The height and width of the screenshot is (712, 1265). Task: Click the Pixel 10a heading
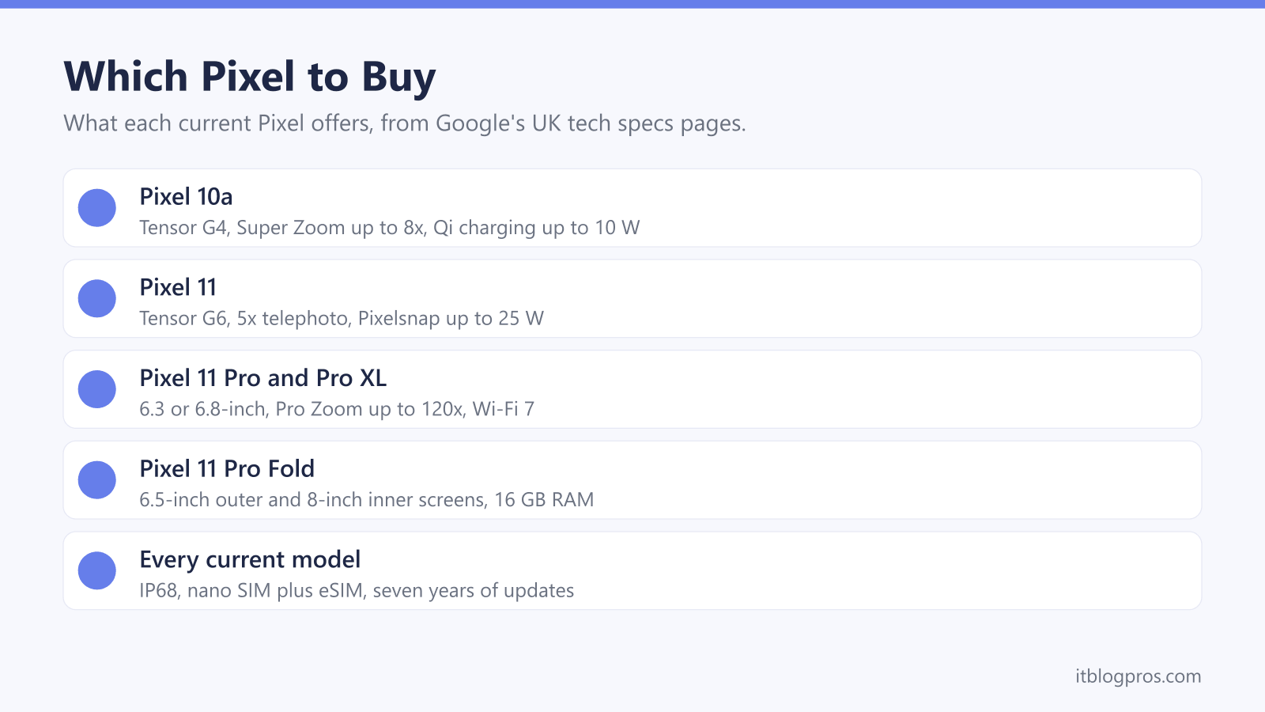(186, 196)
